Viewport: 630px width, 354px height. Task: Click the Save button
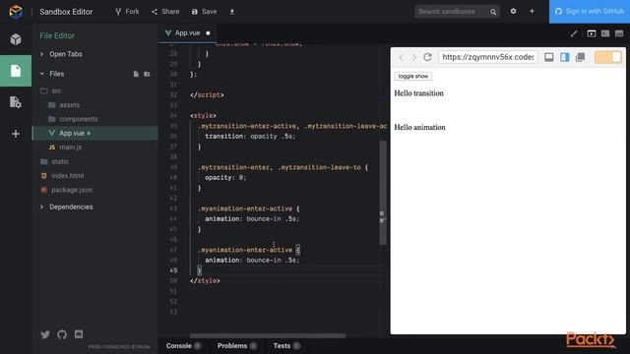click(x=204, y=12)
